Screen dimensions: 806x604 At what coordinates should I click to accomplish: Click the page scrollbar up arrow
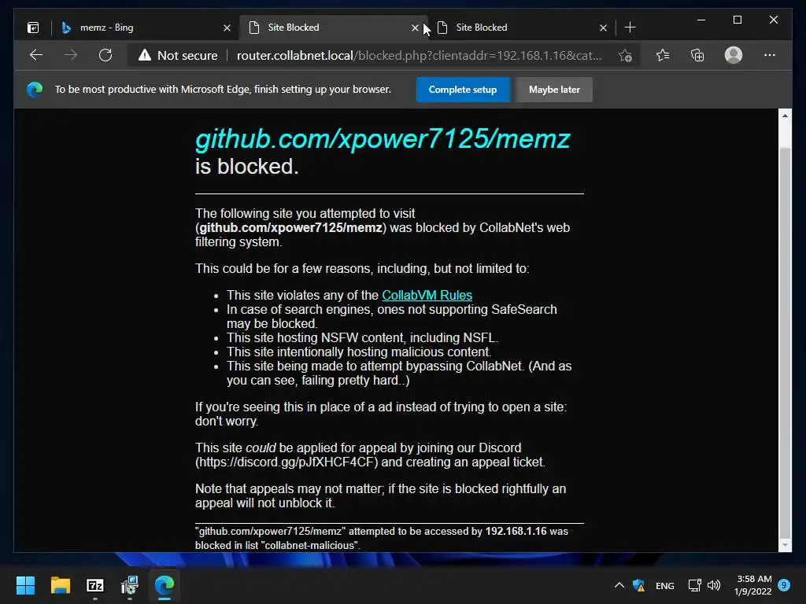(785, 116)
